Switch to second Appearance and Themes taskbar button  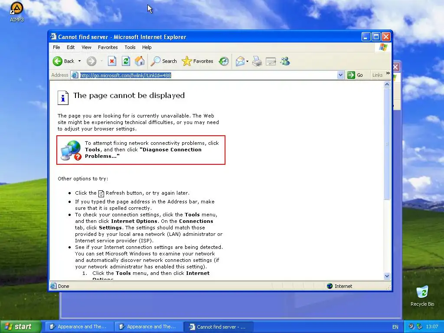coord(148,327)
